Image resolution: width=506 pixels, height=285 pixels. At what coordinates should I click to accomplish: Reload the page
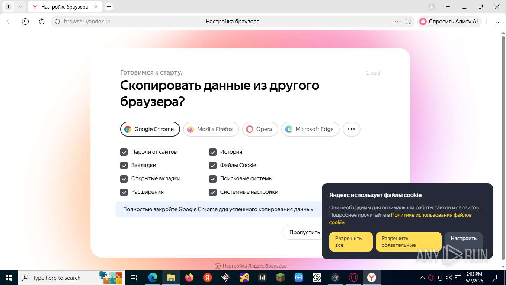42,22
